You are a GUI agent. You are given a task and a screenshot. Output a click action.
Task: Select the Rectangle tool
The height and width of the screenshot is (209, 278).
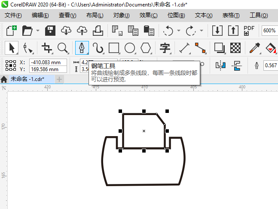pyautogui.click(x=114, y=48)
